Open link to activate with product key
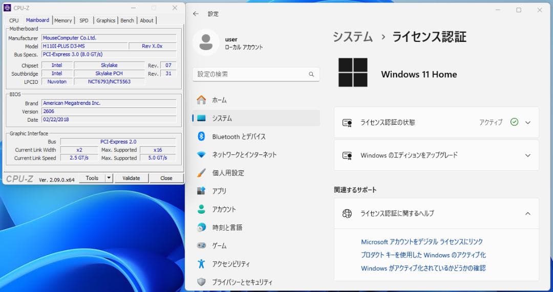This screenshot has width=553, height=292. point(423,255)
